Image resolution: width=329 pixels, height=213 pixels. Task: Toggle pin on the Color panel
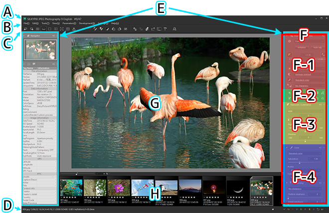[320, 148]
